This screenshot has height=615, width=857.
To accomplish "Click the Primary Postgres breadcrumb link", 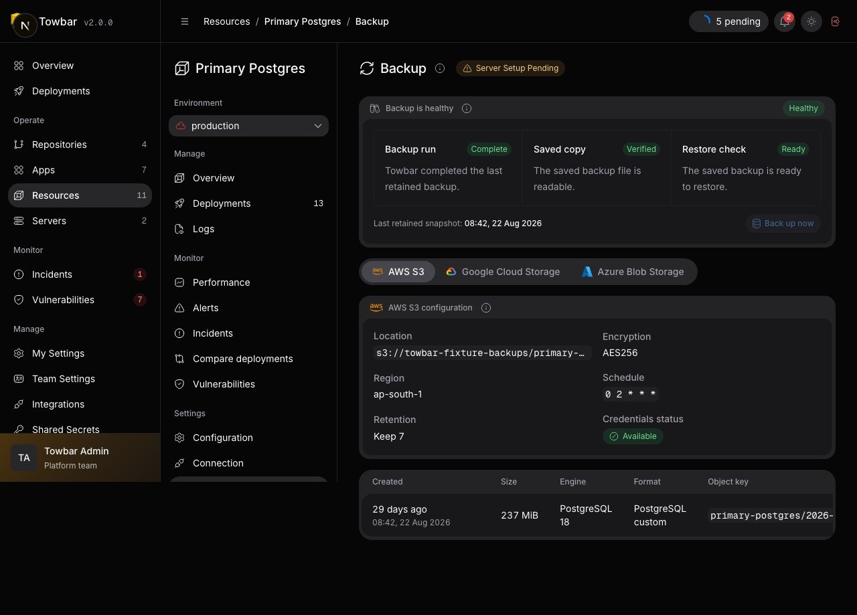I will click(303, 21).
